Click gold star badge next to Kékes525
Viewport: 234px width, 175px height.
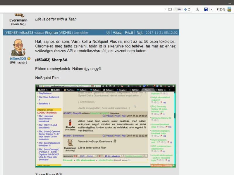[29, 59]
